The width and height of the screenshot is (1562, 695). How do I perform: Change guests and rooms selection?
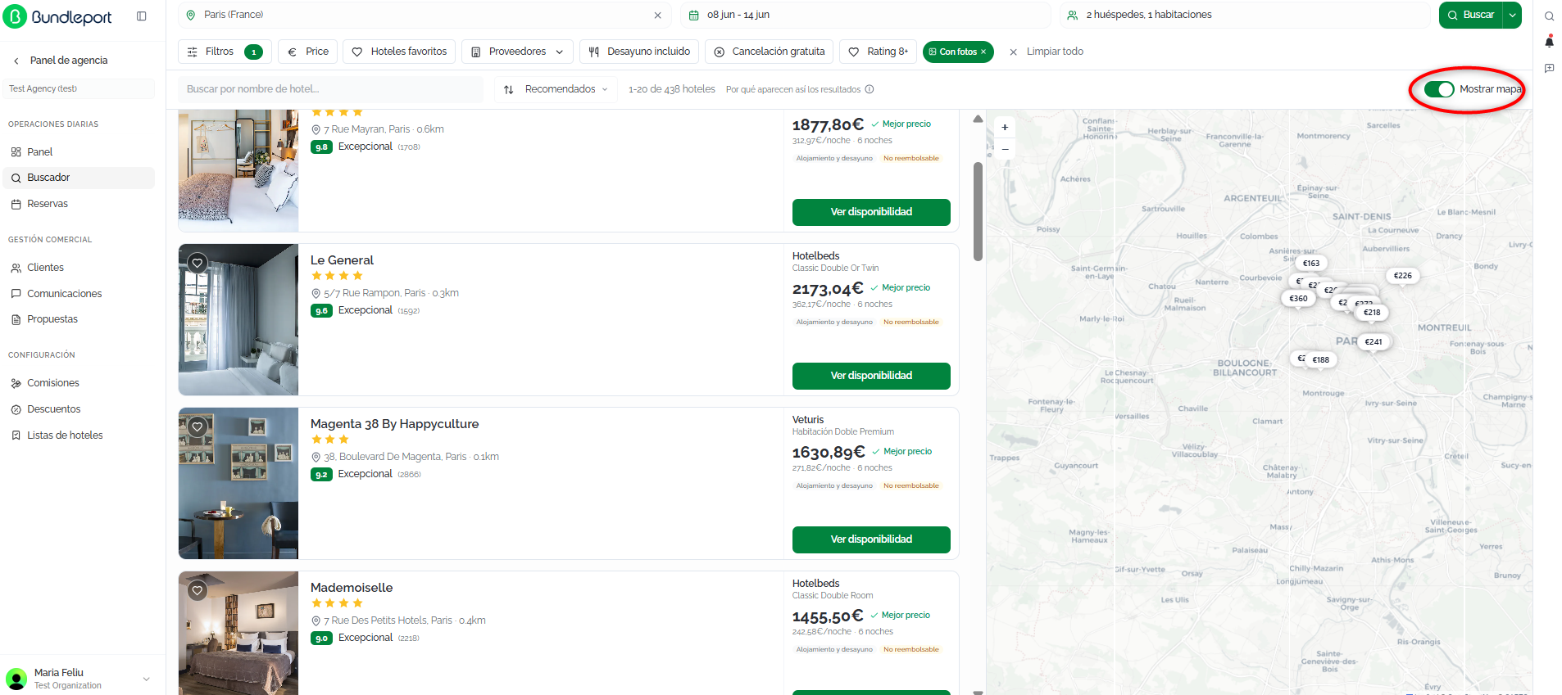click(x=1246, y=15)
